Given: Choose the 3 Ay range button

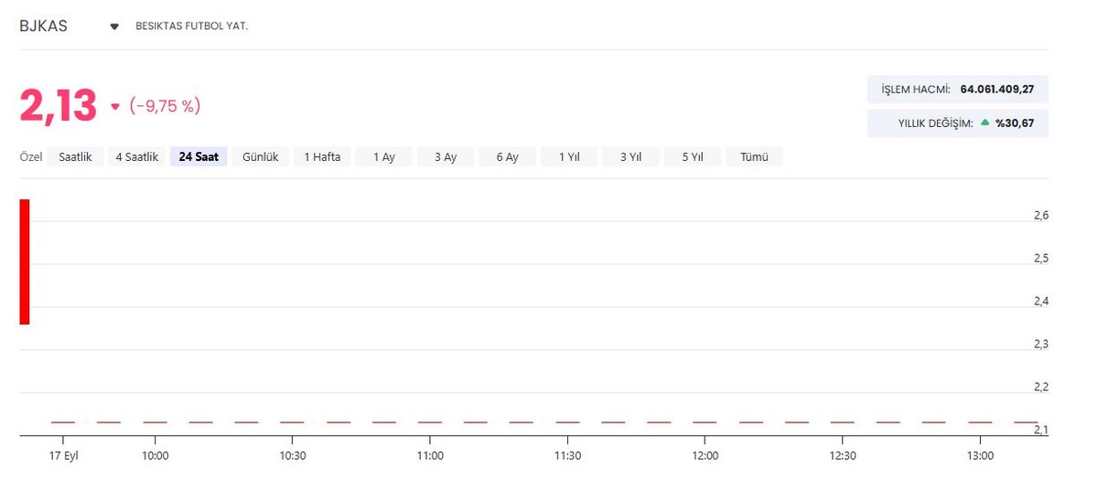Looking at the screenshot, I should (x=446, y=157).
